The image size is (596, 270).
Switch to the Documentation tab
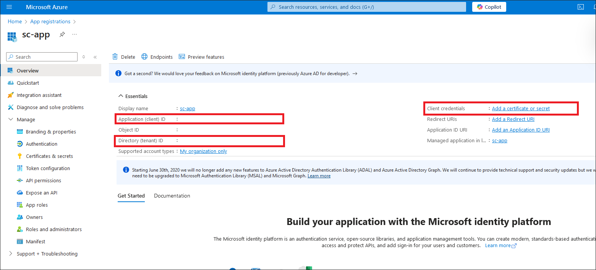(172, 196)
